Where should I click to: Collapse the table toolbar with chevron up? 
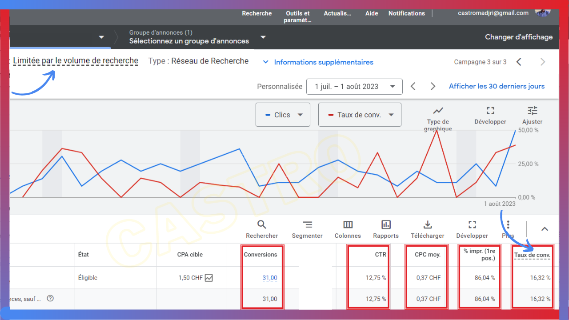coord(545,229)
